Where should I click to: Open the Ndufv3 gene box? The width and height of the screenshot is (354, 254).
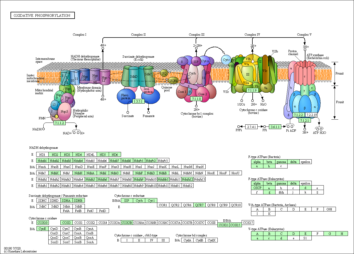pos(163,161)
